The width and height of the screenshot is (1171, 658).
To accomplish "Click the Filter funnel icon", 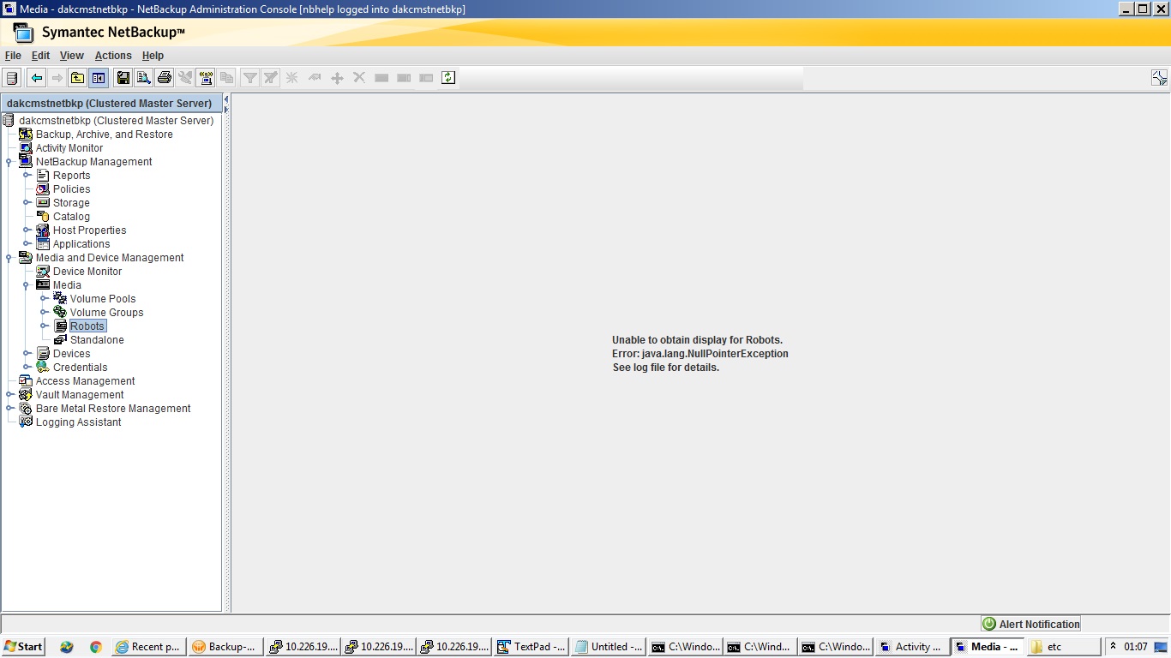I will pos(250,78).
